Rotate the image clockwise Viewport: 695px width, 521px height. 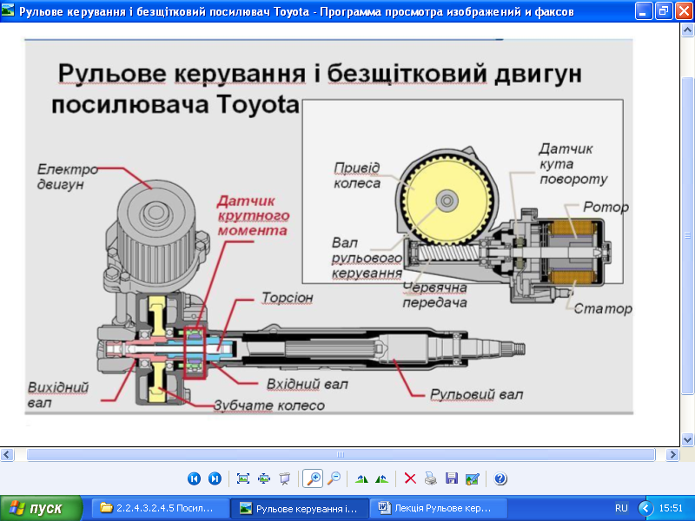[x=361, y=478]
